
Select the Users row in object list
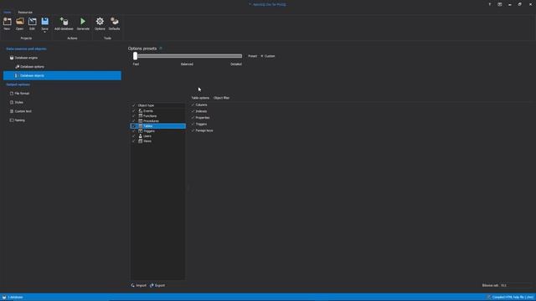158,135
